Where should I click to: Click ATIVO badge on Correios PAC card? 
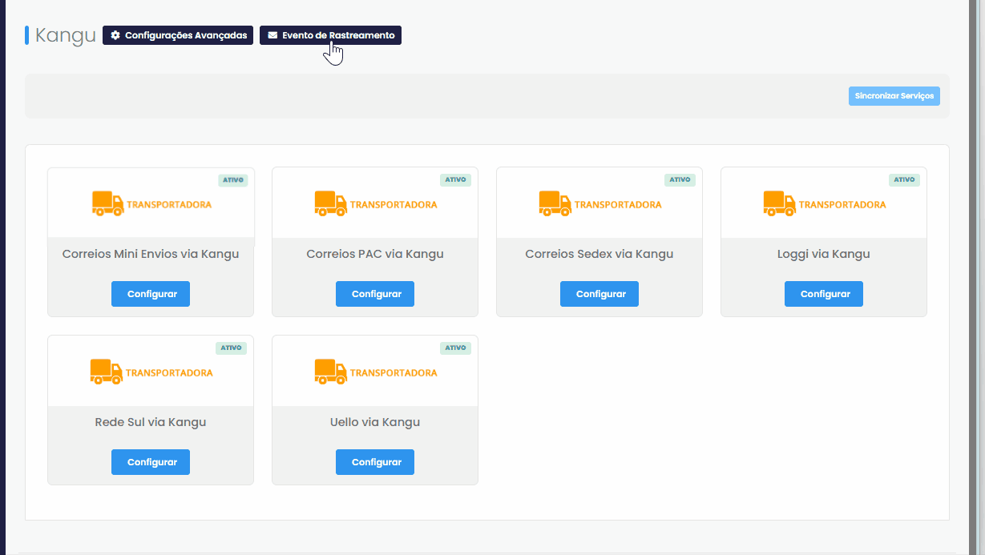(456, 180)
